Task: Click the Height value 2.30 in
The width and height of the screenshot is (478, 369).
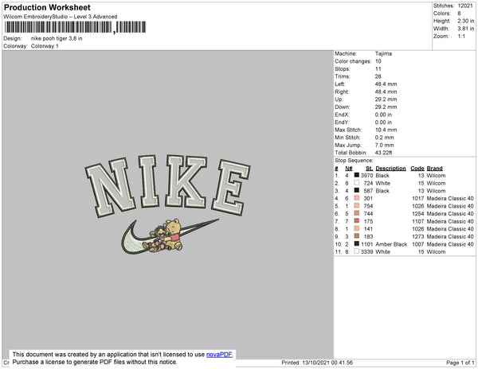Action: tap(465, 21)
